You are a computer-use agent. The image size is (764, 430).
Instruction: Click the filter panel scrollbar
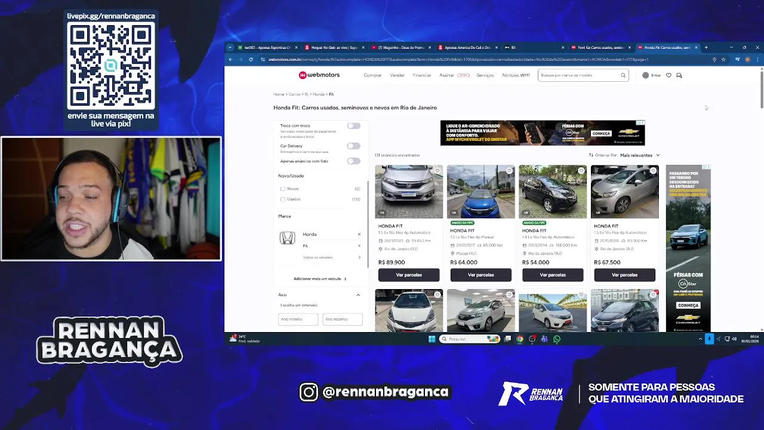click(x=367, y=224)
